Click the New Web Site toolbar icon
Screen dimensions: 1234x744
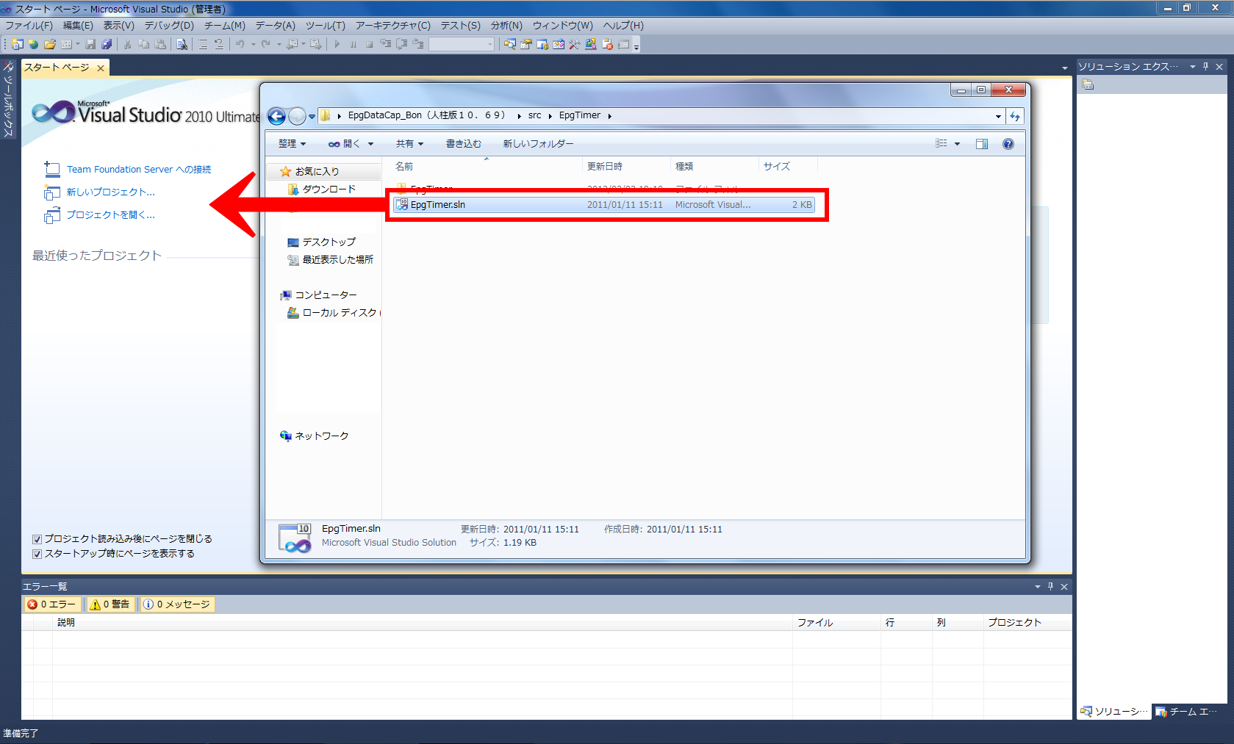pyautogui.click(x=33, y=44)
